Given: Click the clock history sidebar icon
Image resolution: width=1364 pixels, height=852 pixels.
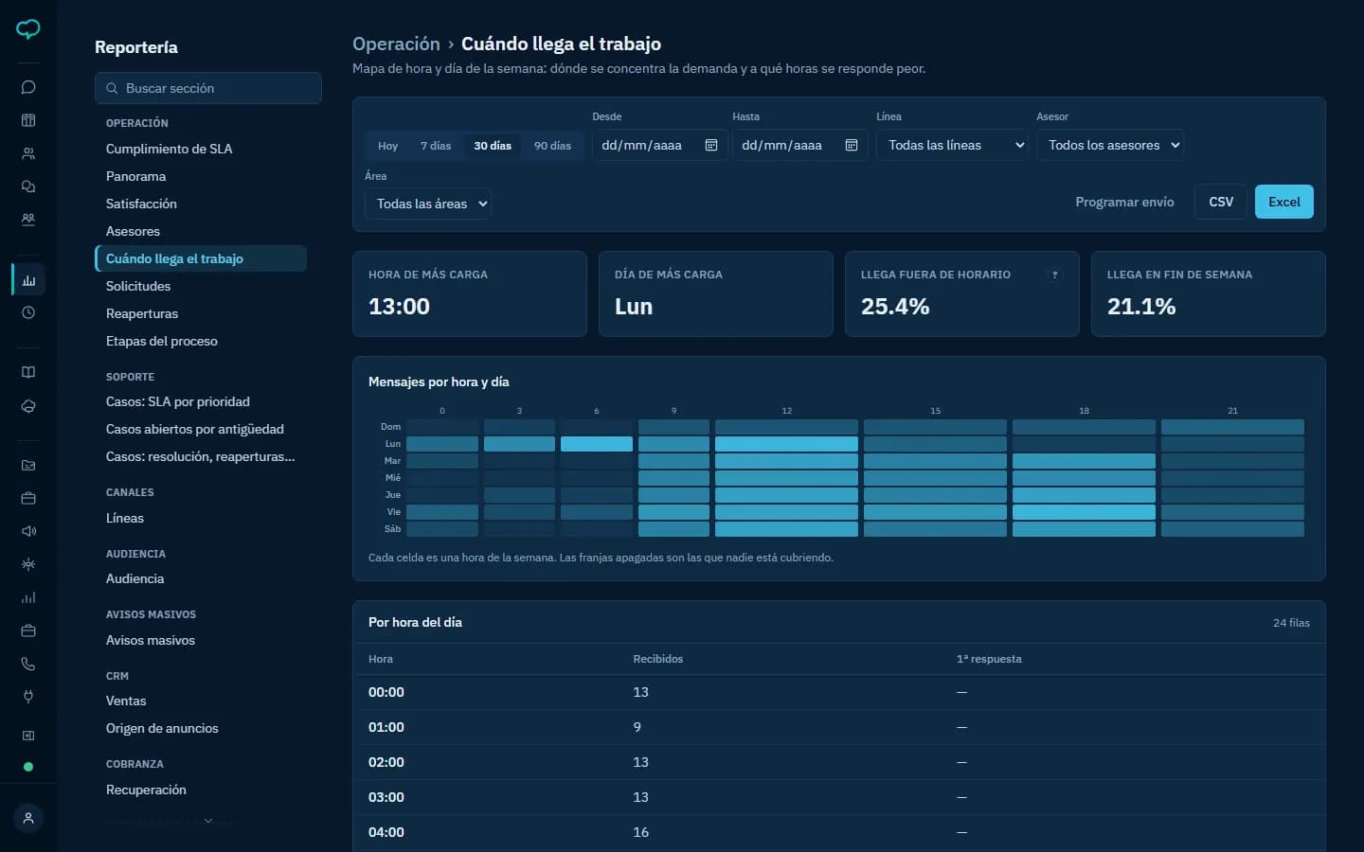Looking at the screenshot, I should click(x=28, y=312).
